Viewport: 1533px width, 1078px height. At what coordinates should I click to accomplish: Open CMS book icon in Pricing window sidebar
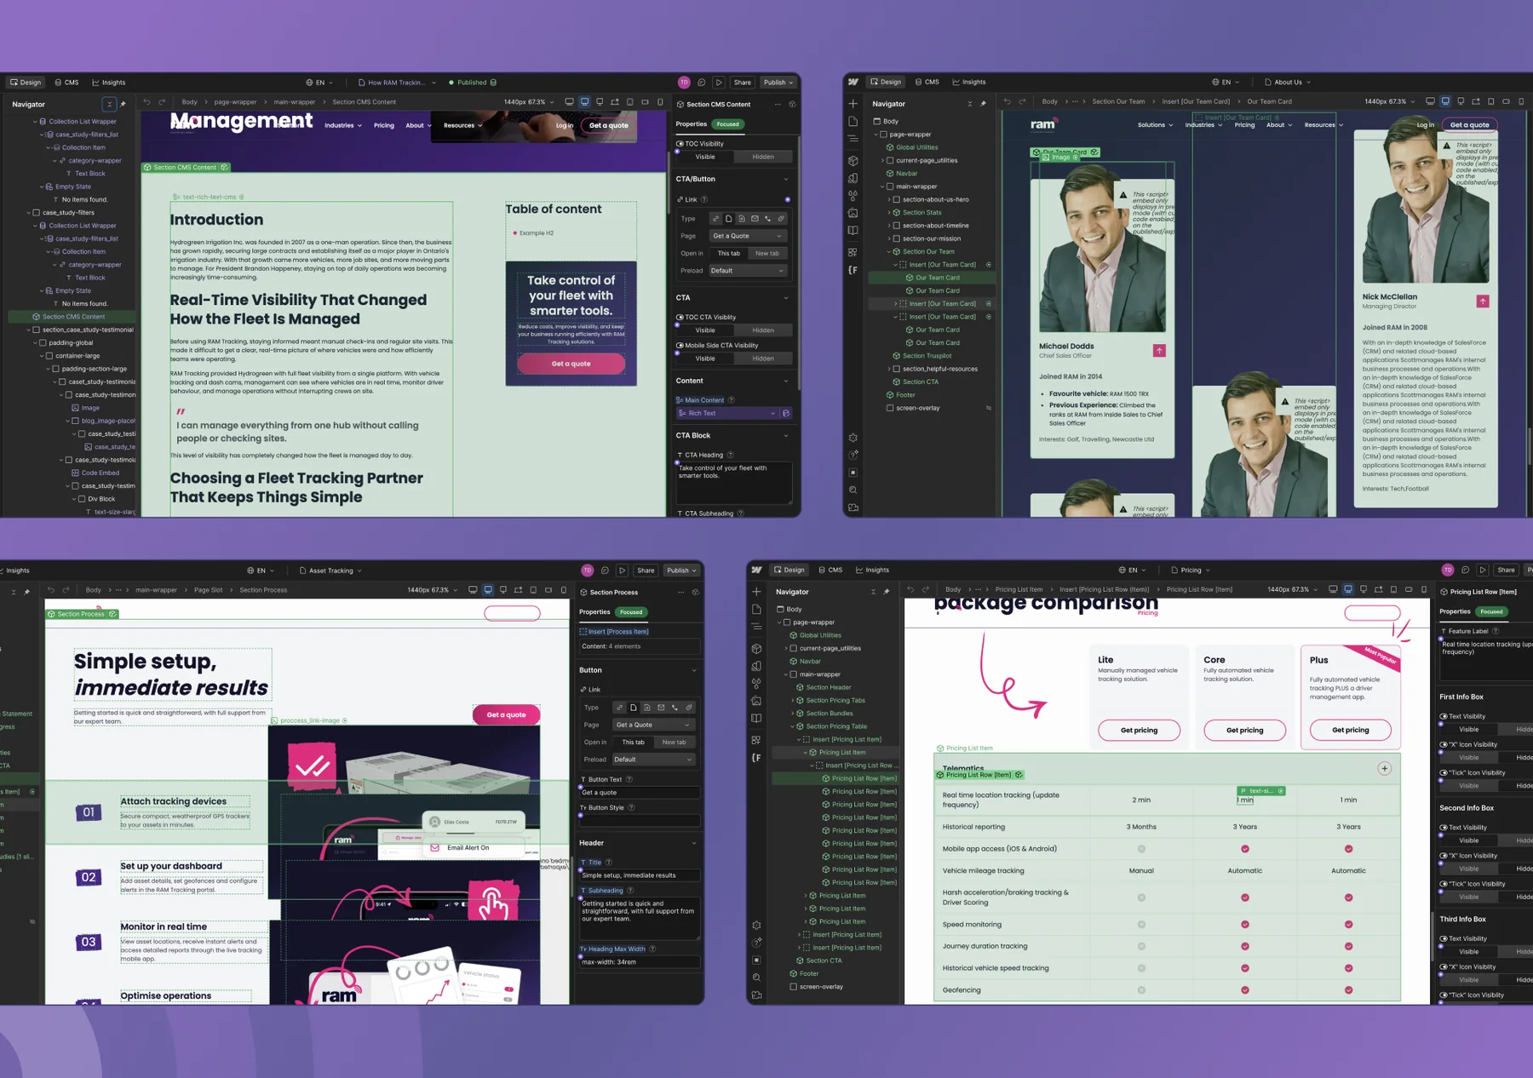[756, 718]
